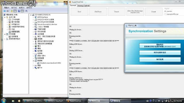The width and height of the screenshot is (184, 103).
Task: Switch to 同步化工具 taskbar item
Action: coord(98,101)
